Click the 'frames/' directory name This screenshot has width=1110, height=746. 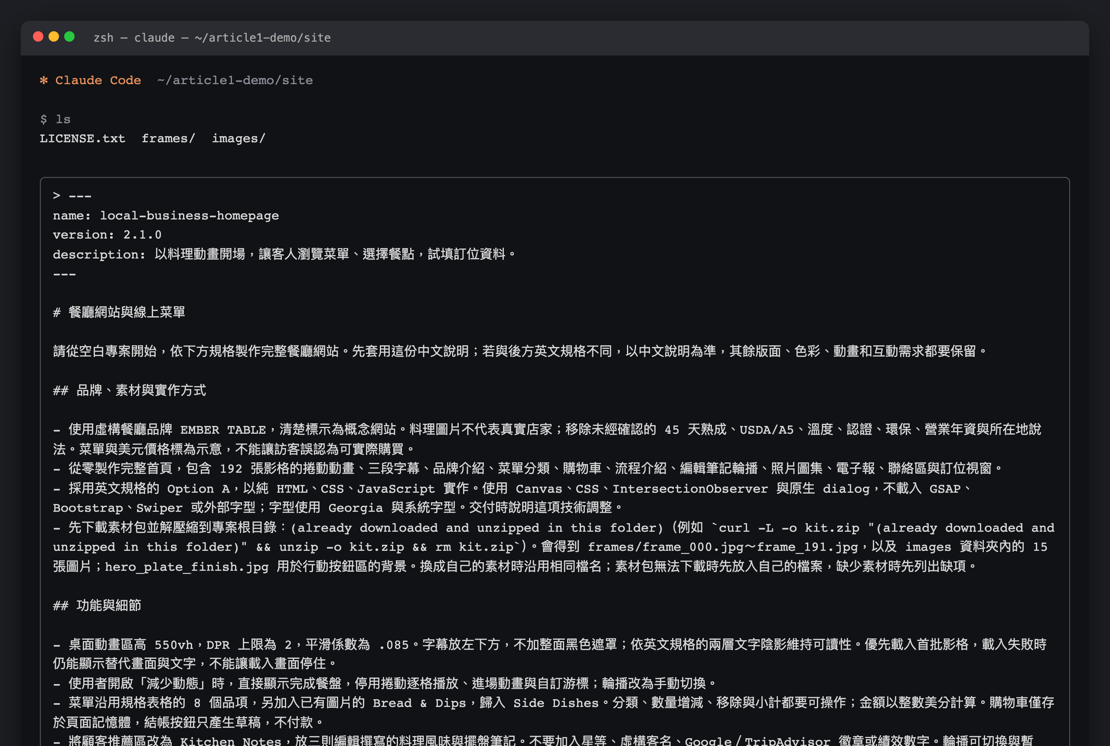[168, 138]
